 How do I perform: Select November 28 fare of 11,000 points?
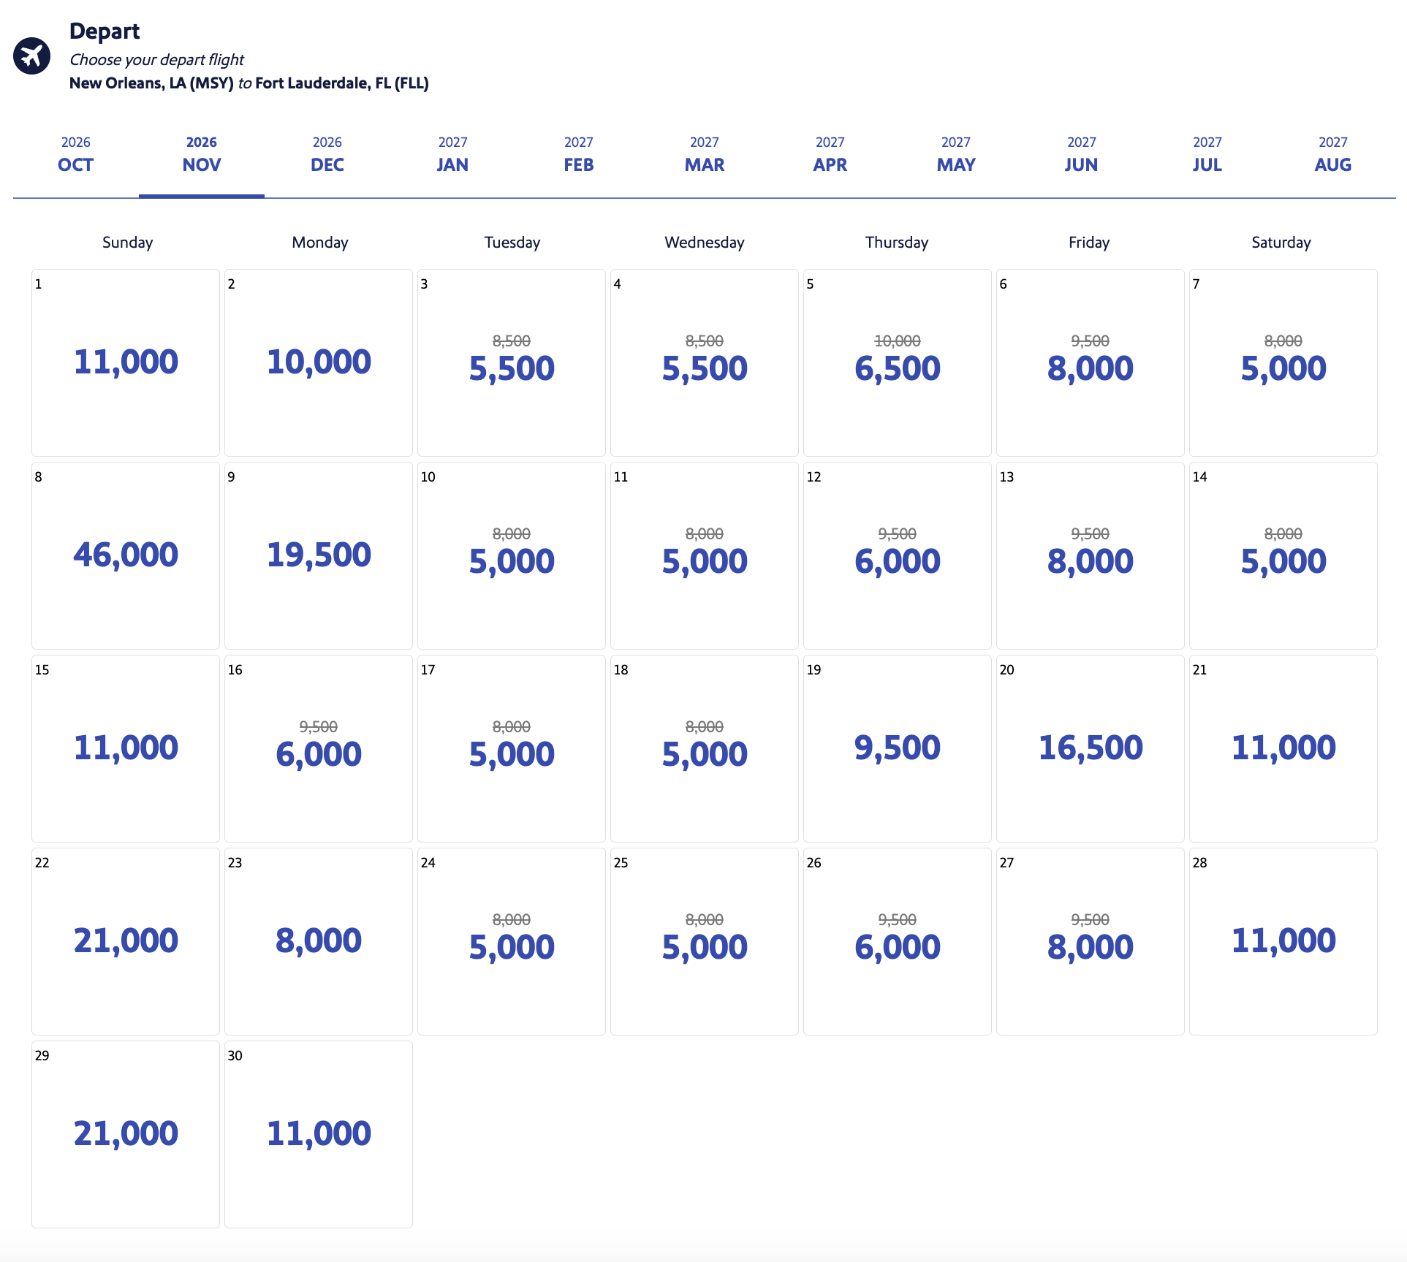point(1283,941)
